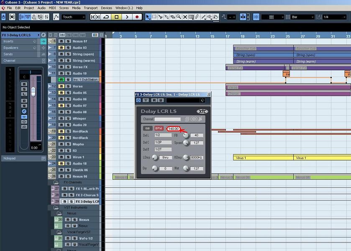Screen dimensions: 351x251
Task: Adjust the FB feedback knob
Action: [x=186, y=135]
